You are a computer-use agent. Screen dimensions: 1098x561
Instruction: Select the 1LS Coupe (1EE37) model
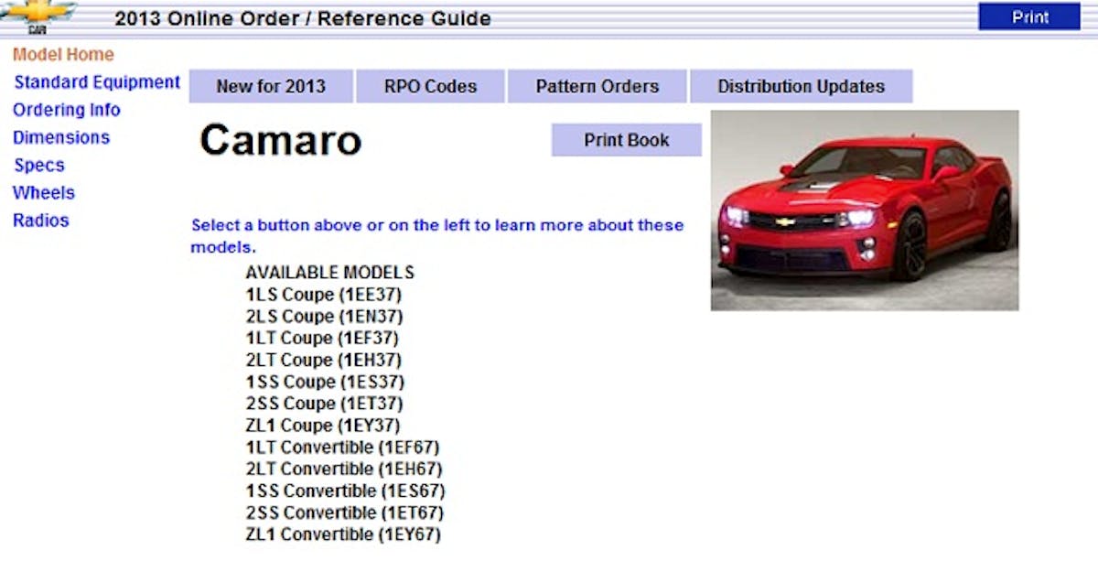[324, 295]
